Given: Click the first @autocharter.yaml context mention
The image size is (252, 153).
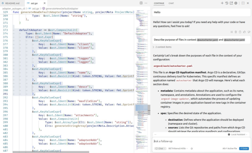Looking at the screenshot, I should [x=207, y=40].
